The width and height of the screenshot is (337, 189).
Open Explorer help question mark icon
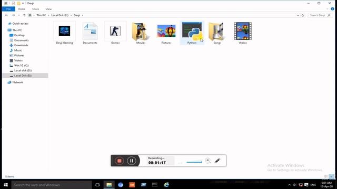point(332,9)
